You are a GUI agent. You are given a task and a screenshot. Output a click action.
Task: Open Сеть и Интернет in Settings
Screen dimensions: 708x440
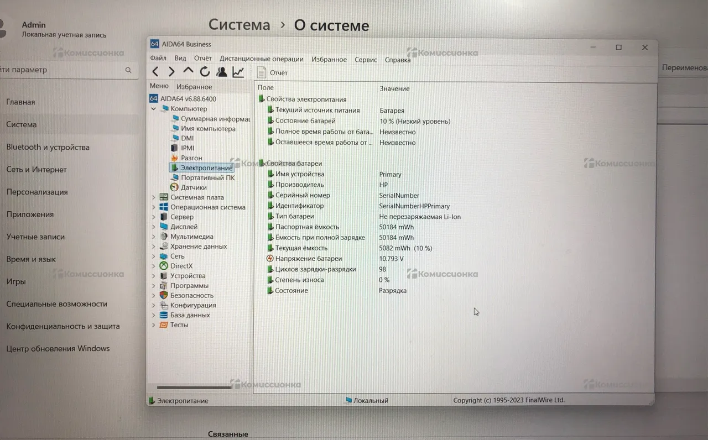[36, 170]
